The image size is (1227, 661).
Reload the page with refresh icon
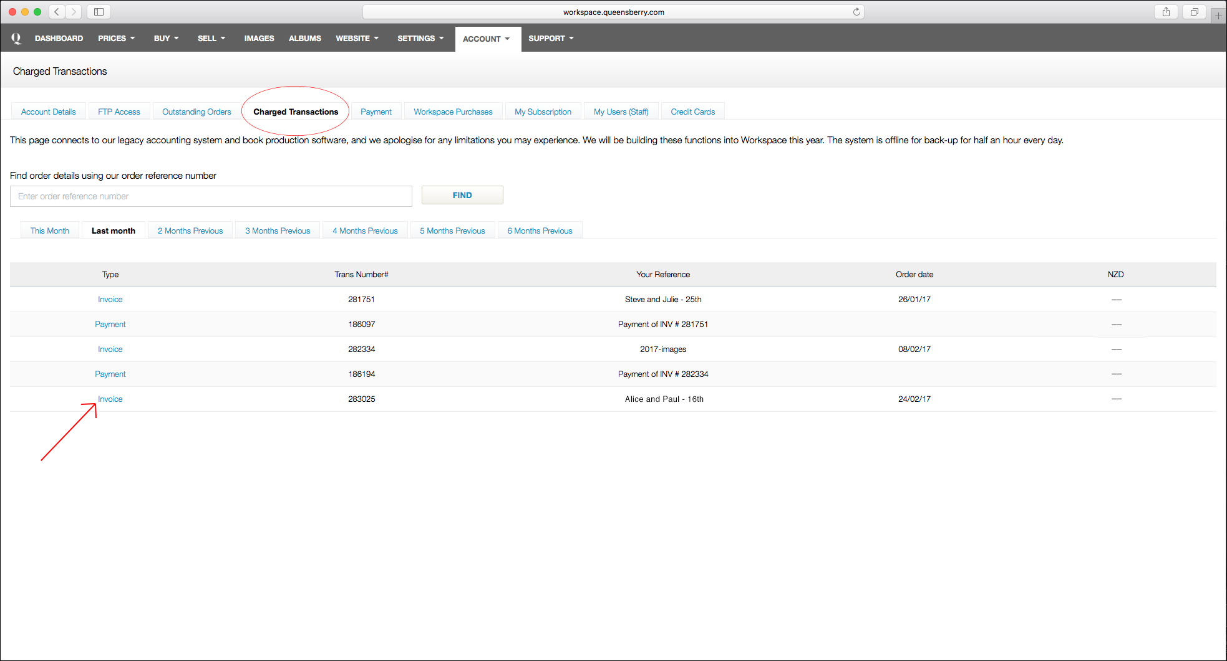[856, 12]
